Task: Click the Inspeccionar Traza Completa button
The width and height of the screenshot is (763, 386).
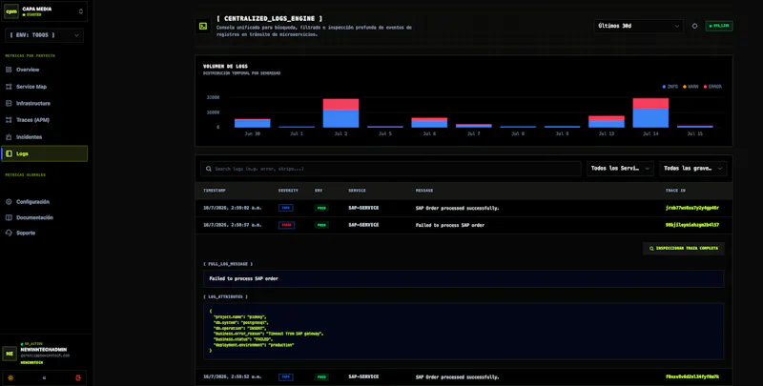Action: (684, 249)
